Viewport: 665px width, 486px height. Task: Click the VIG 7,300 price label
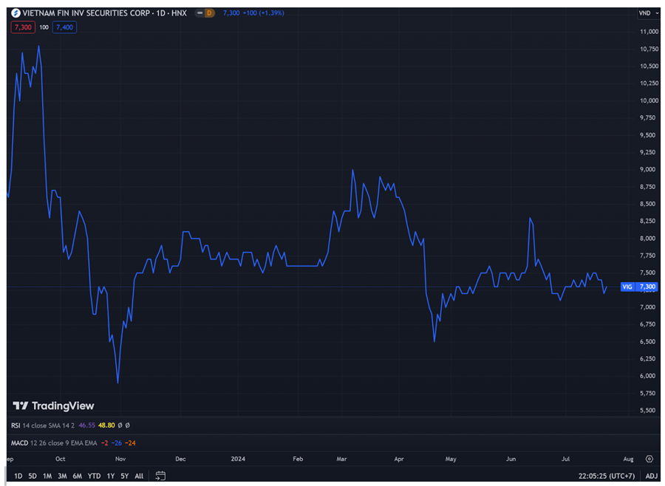(639, 287)
